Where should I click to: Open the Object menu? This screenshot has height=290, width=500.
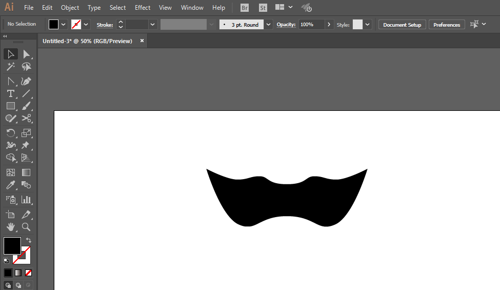(70, 8)
